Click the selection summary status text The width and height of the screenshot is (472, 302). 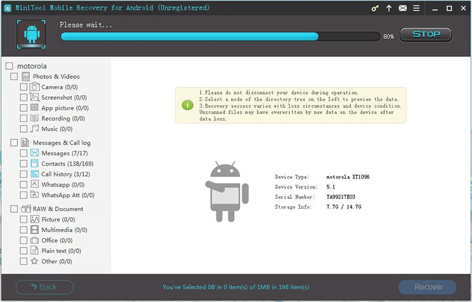tap(236, 287)
